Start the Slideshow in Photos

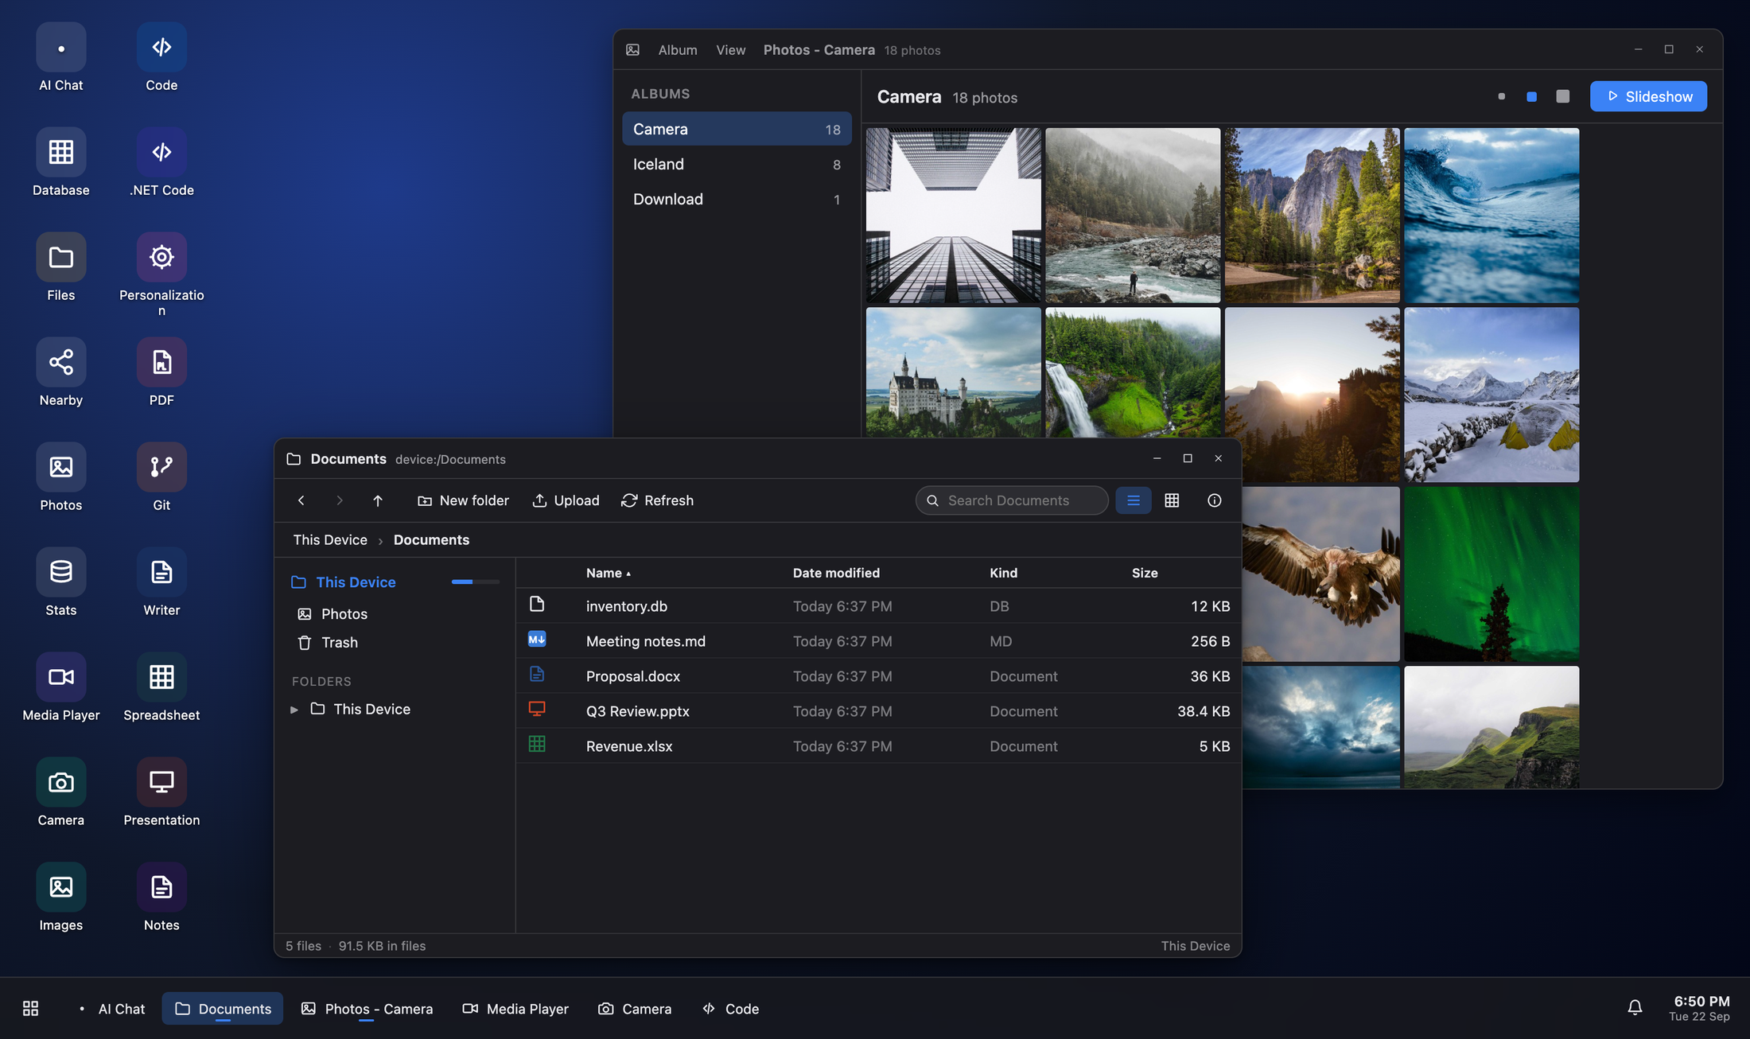[x=1648, y=96]
